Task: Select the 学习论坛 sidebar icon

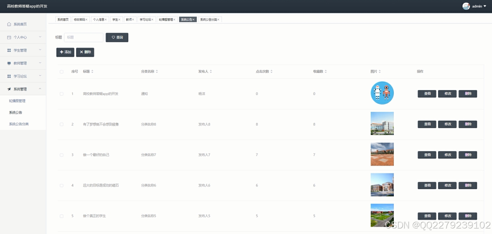Action: [10, 76]
